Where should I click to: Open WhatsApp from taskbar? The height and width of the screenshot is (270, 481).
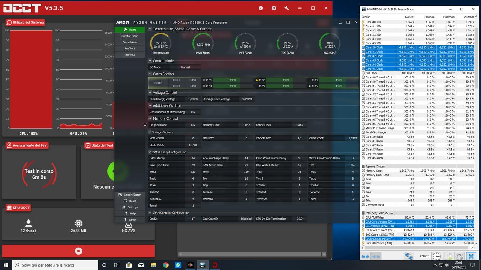178,265
